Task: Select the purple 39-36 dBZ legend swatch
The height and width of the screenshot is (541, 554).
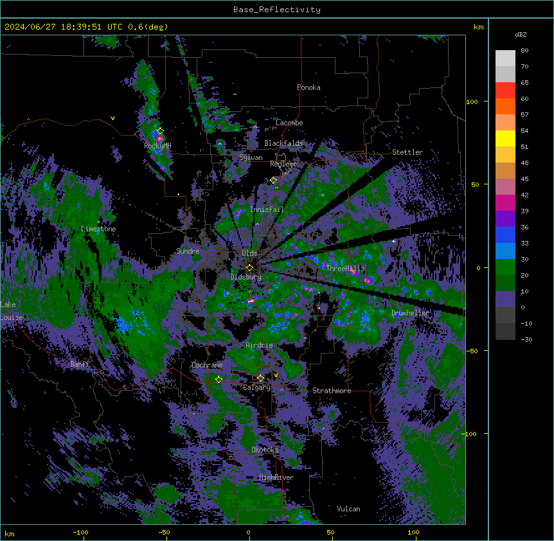Action: [x=505, y=219]
